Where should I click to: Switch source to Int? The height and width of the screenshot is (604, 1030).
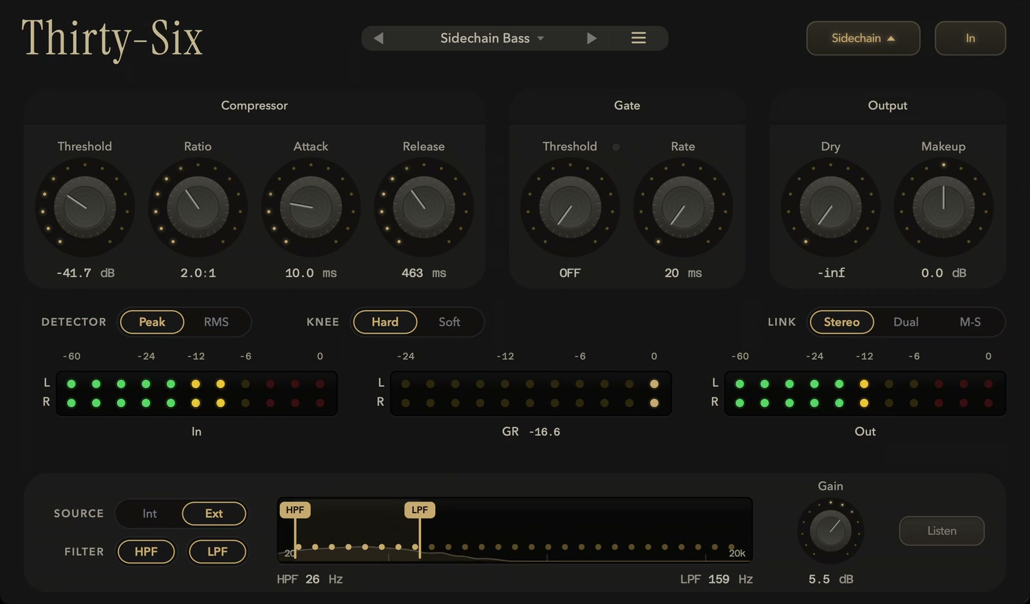pos(149,514)
